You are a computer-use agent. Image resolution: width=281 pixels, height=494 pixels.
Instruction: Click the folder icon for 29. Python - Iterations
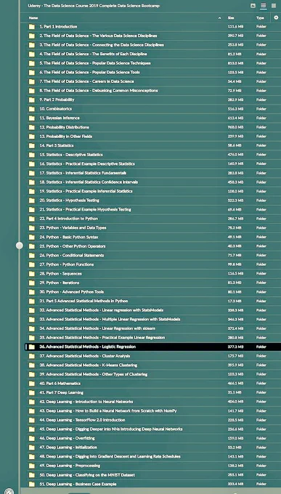click(32, 283)
